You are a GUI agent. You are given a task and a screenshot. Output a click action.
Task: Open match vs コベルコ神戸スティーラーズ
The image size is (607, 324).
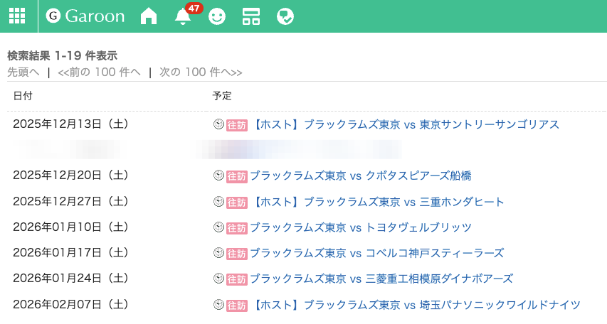(376, 253)
